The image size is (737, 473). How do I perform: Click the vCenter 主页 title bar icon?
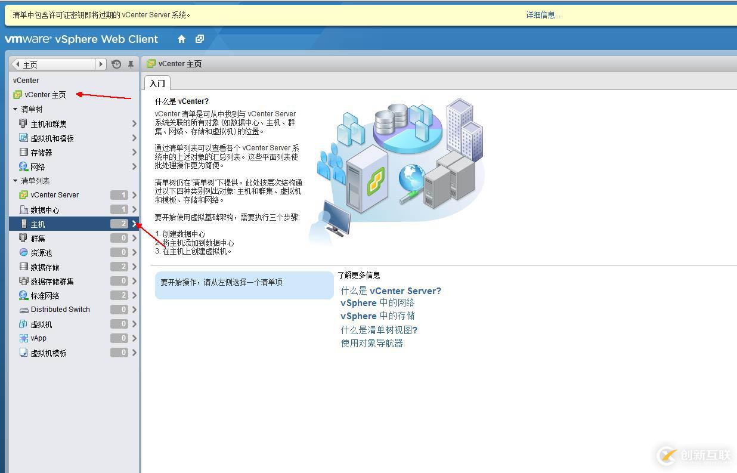[x=151, y=63]
